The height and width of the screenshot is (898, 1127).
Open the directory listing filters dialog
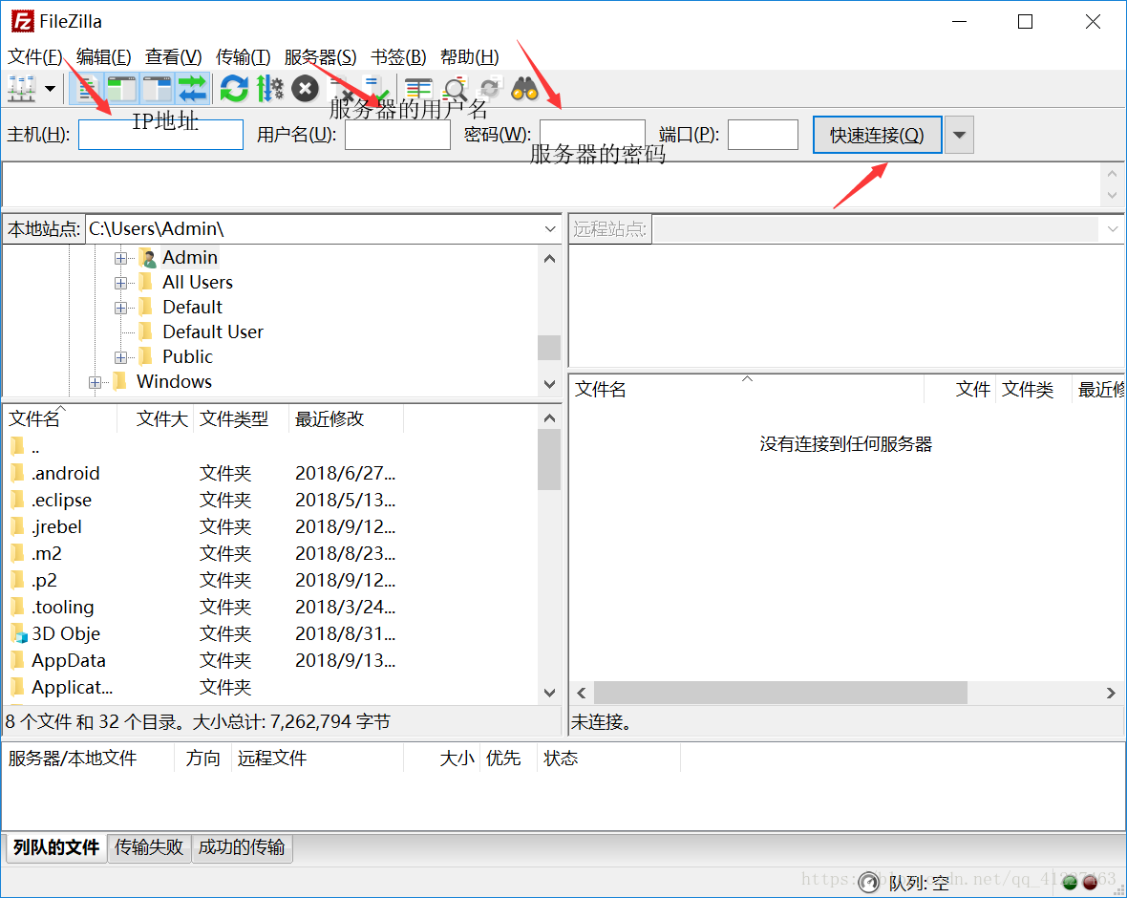click(x=418, y=89)
